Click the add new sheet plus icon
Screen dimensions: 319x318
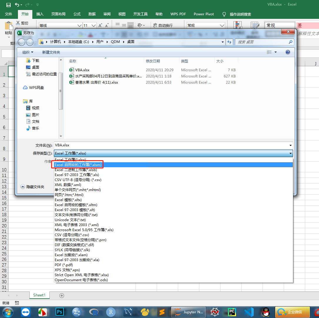[62, 296]
